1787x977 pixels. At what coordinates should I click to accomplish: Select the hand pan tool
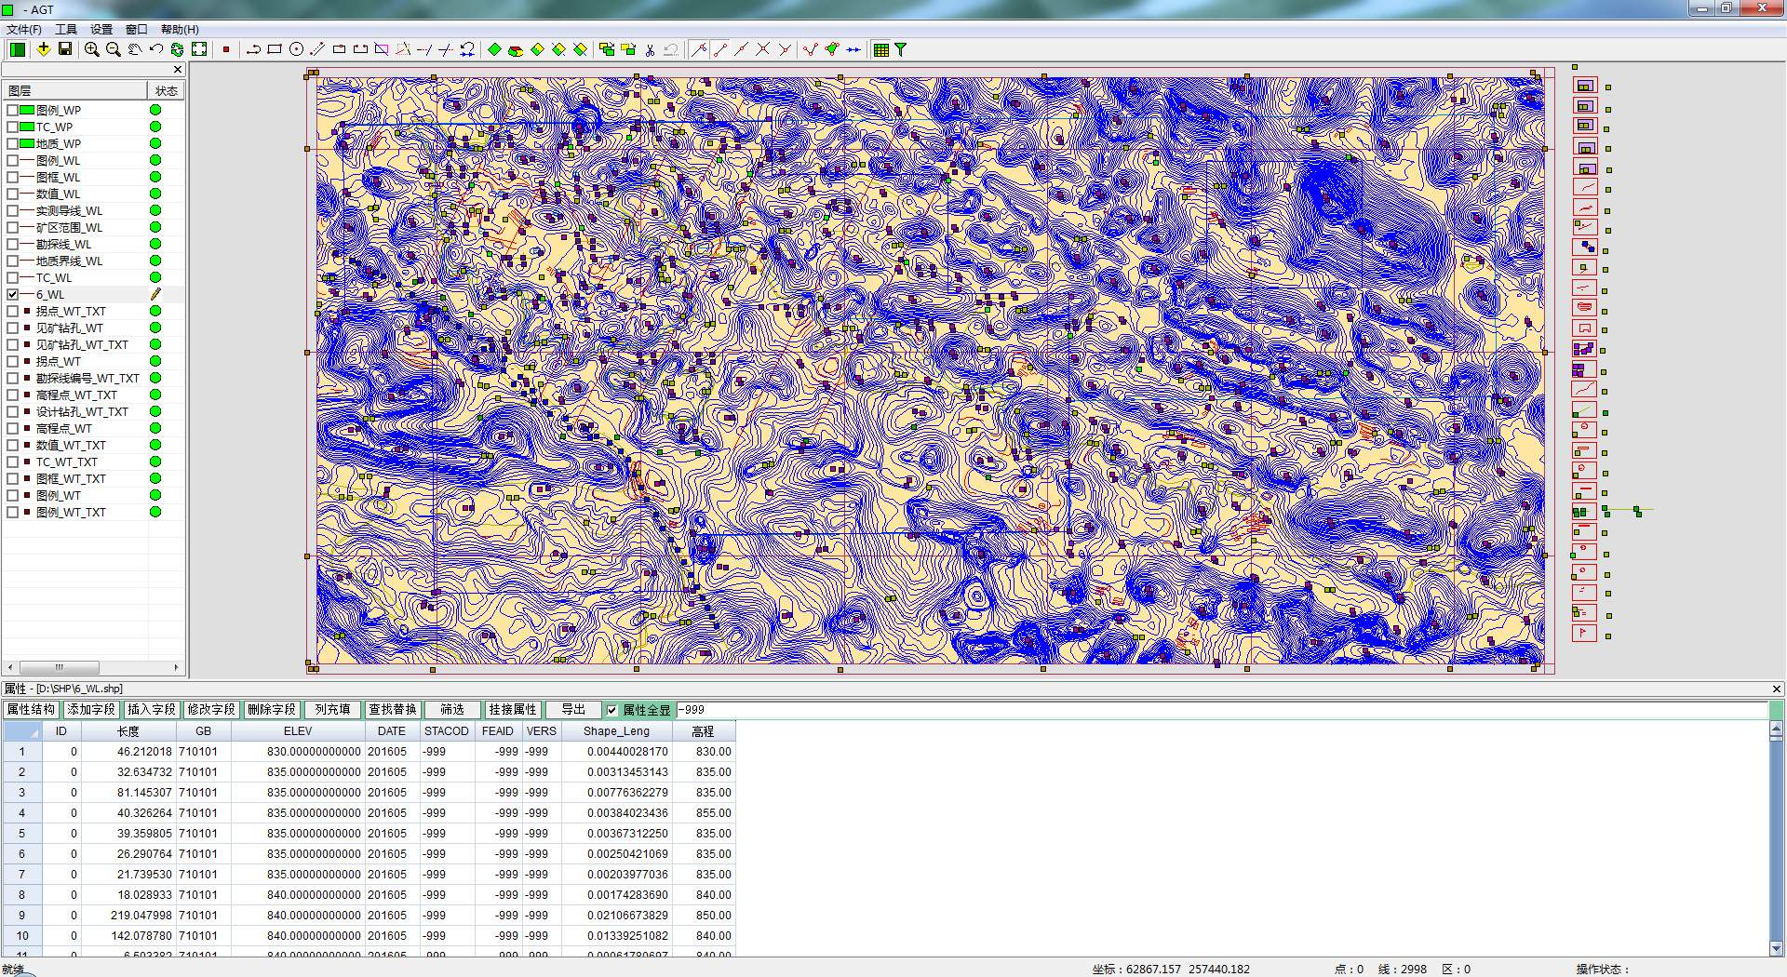tap(135, 49)
